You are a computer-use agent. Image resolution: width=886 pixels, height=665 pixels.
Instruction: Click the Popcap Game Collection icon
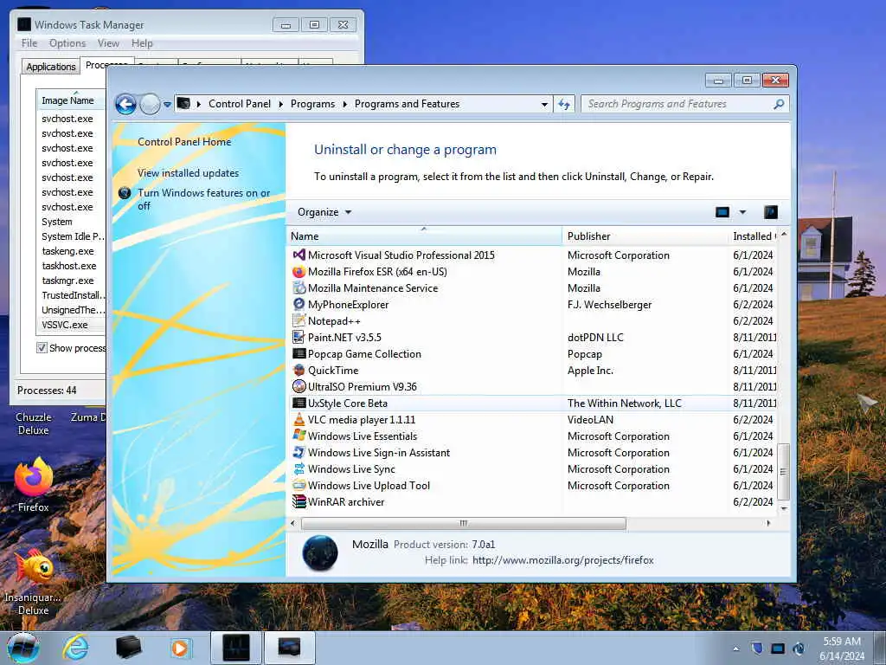point(299,353)
